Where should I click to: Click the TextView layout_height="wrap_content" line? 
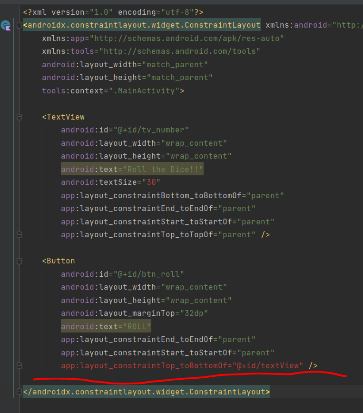pos(146,156)
